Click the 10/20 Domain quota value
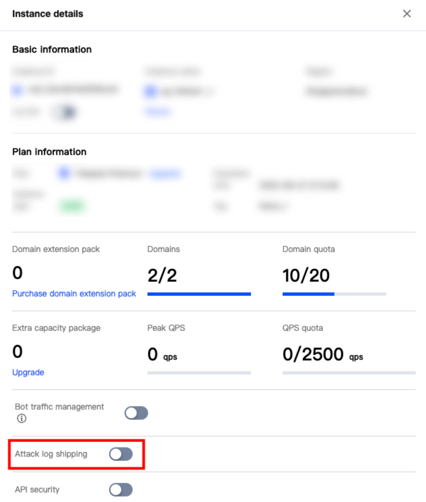This screenshot has height=502, width=426. point(306,274)
